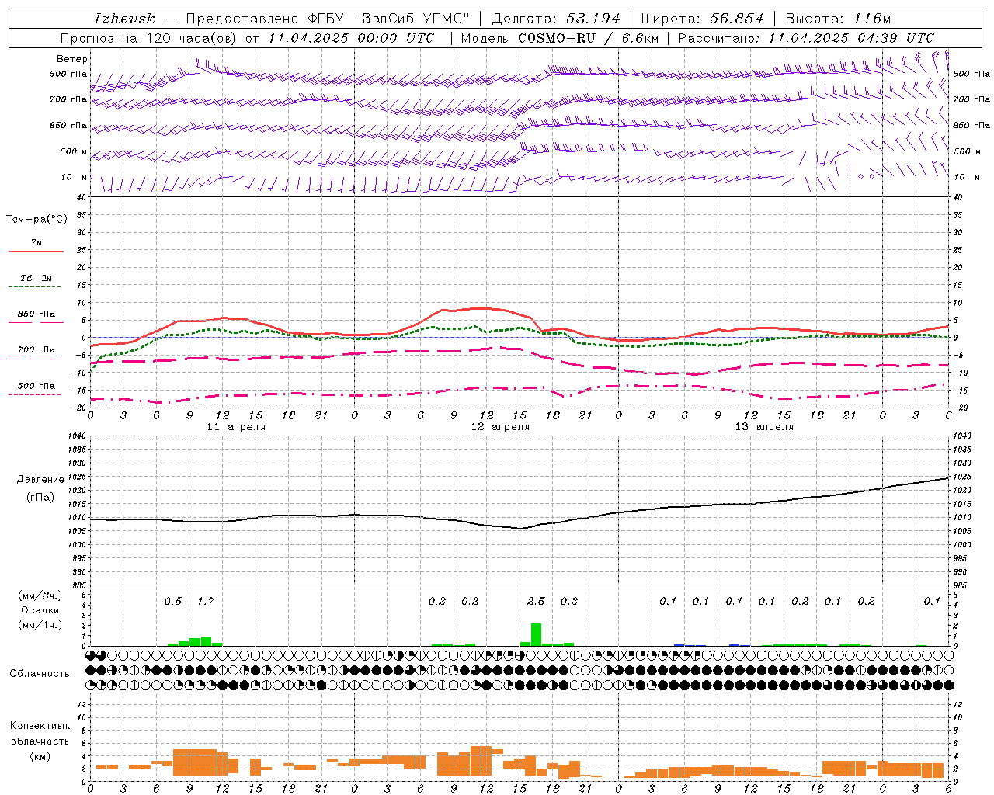Click the '0.5' three-hour precipitation value
Image resolution: width=994 pixels, height=795 pixels.
point(172,601)
